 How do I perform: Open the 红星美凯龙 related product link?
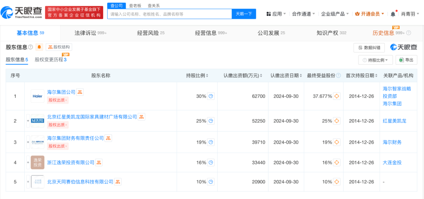tap(394, 120)
